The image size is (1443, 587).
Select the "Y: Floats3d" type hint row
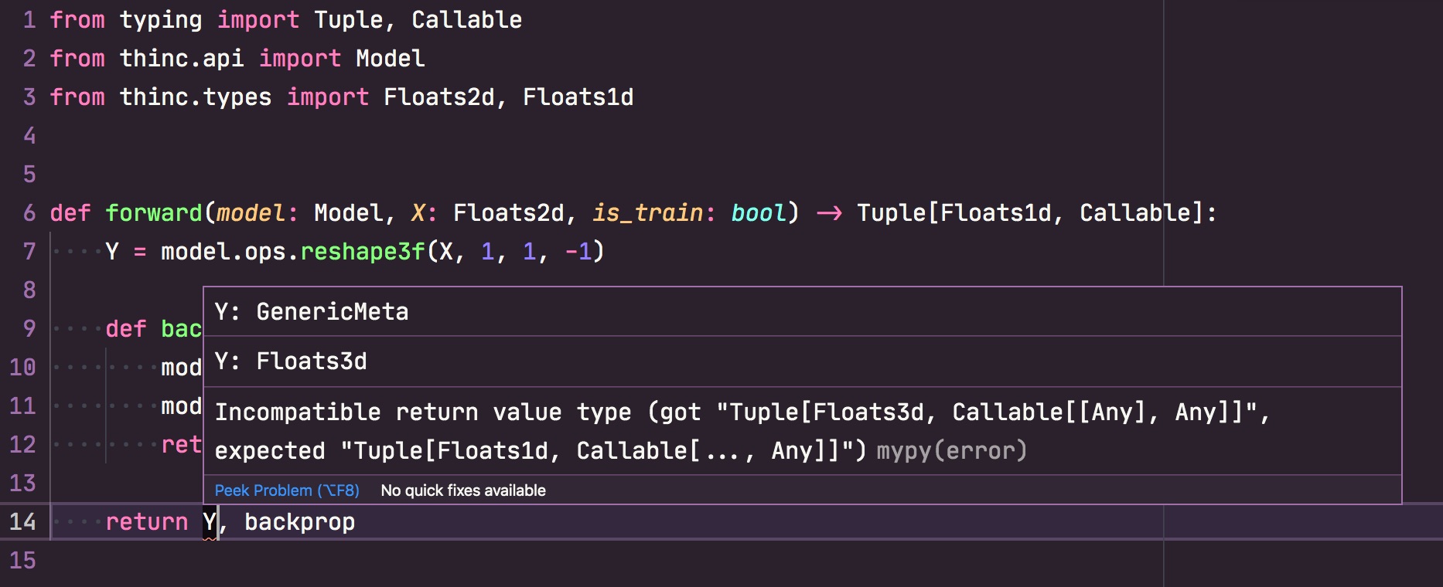(290, 361)
